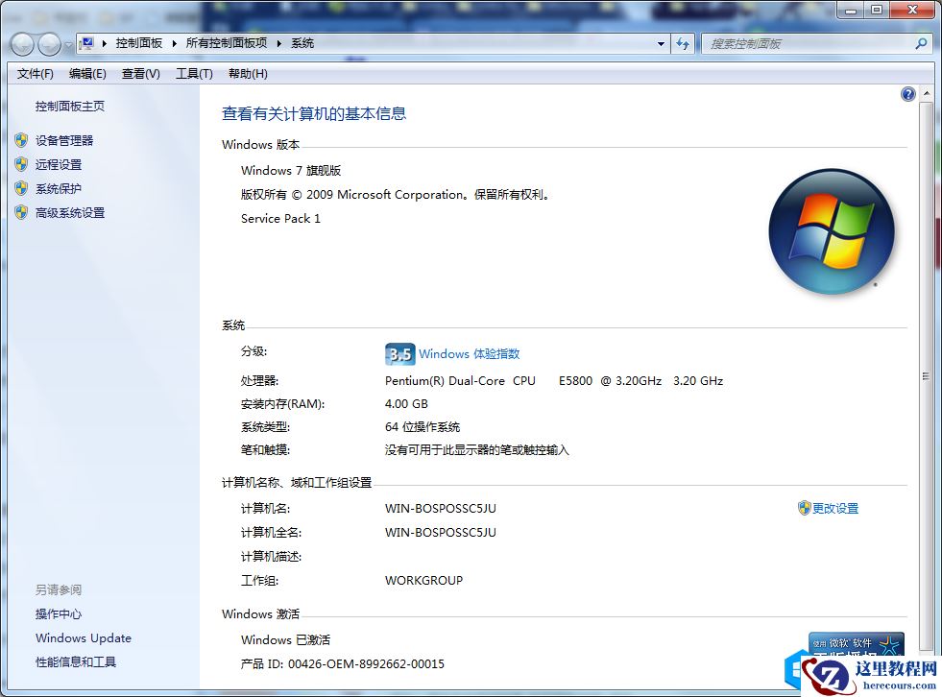Open 操作中心 link
The image size is (942, 697).
click(59, 614)
